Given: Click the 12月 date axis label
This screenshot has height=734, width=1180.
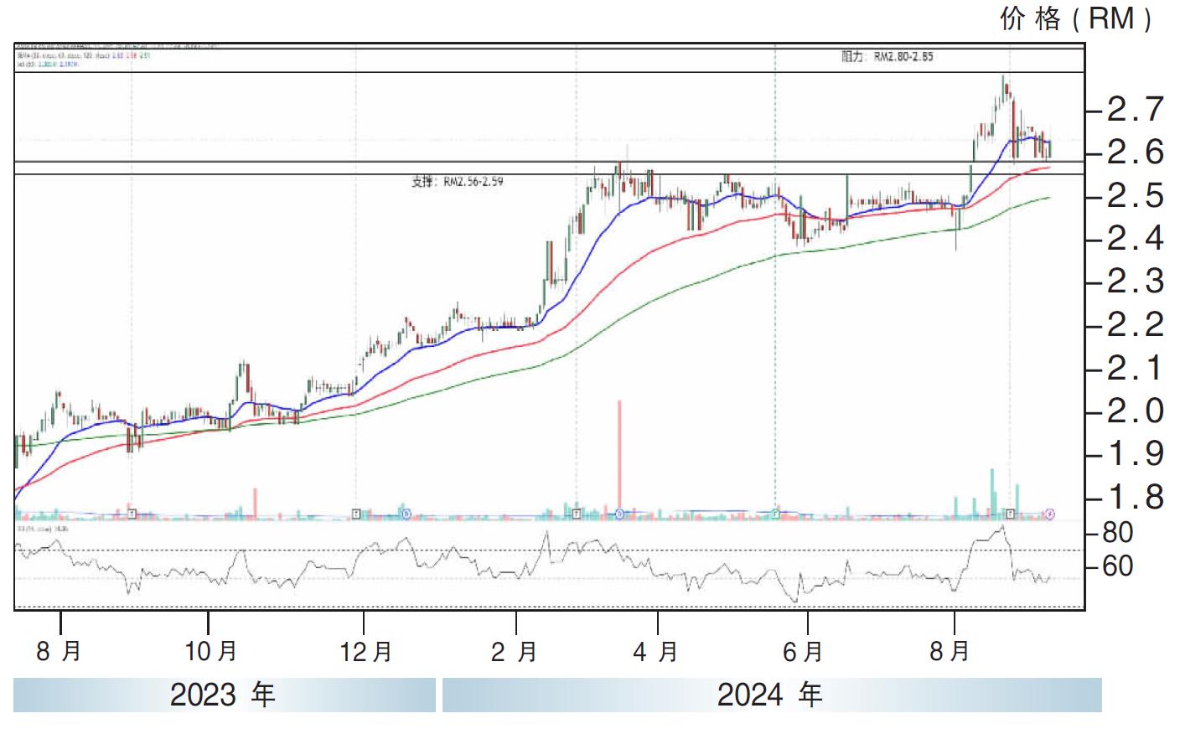Looking at the screenshot, I should 366,650.
